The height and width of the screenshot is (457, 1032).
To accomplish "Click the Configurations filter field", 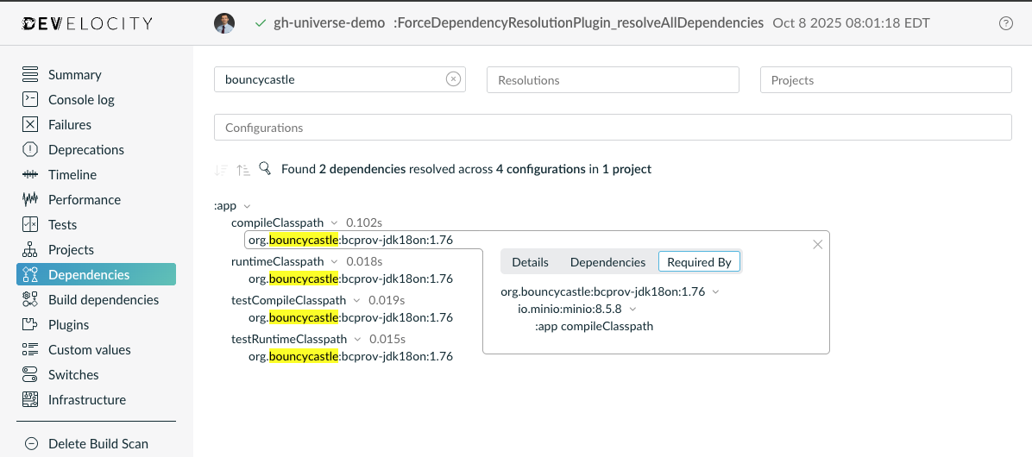I will coord(612,128).
